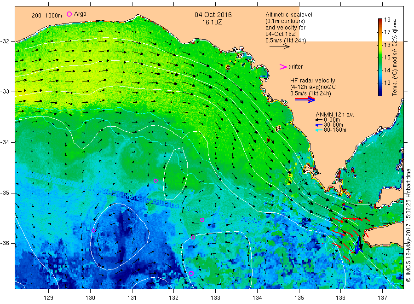Click the black 0-30m ANMN arrow
Screen dimensions: 414x304
click(319, 120)
